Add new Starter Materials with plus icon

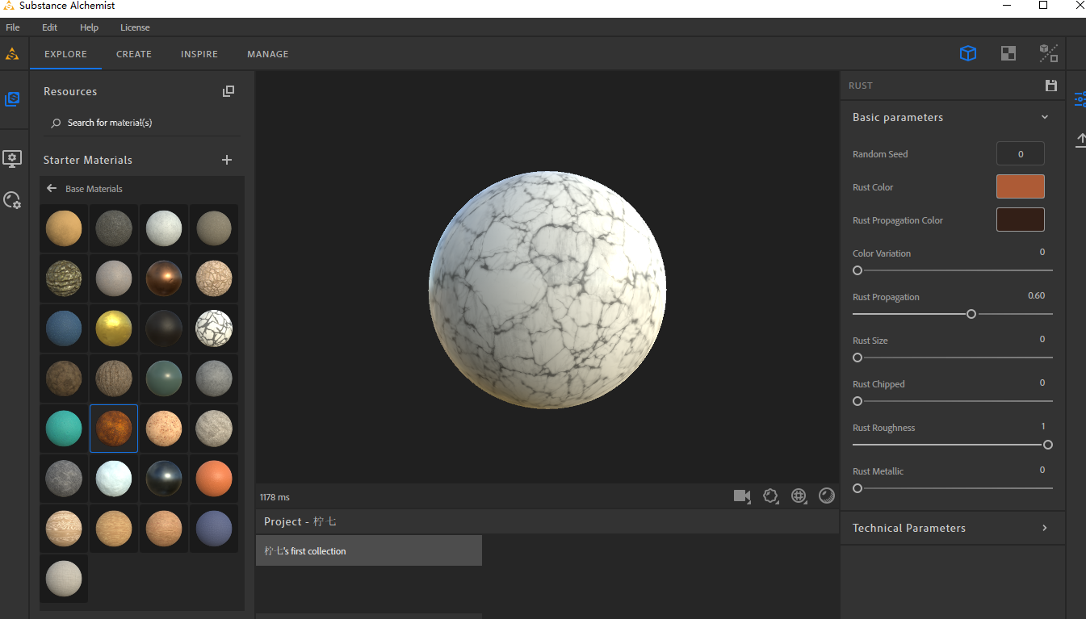(x=227, y=160)
